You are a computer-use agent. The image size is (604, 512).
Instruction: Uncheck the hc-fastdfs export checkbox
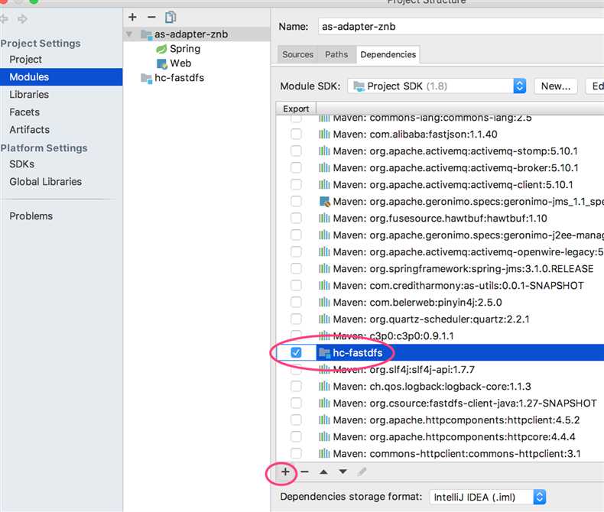296,352
